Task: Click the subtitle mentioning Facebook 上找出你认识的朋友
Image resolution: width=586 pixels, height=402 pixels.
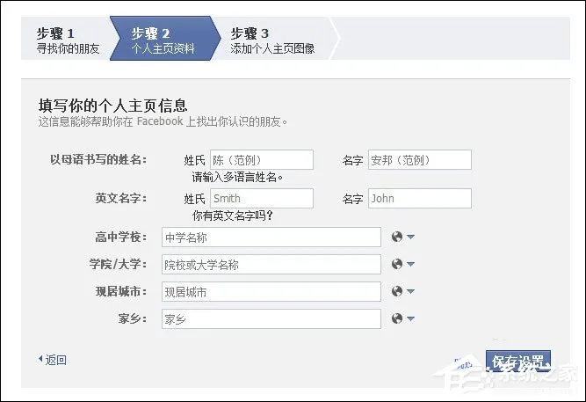Action: tap(163, 121)
